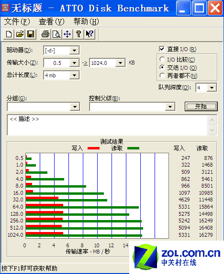Viewport: 224px width, 274px height.
Task: Click the Save floppy disk icon
Action: coord(31,34)
